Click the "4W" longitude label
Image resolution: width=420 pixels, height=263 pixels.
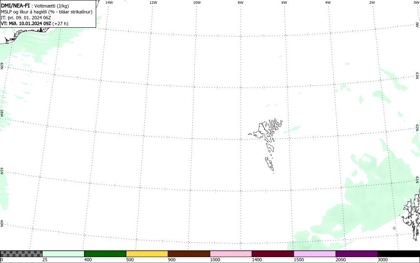tap(328, 3)
